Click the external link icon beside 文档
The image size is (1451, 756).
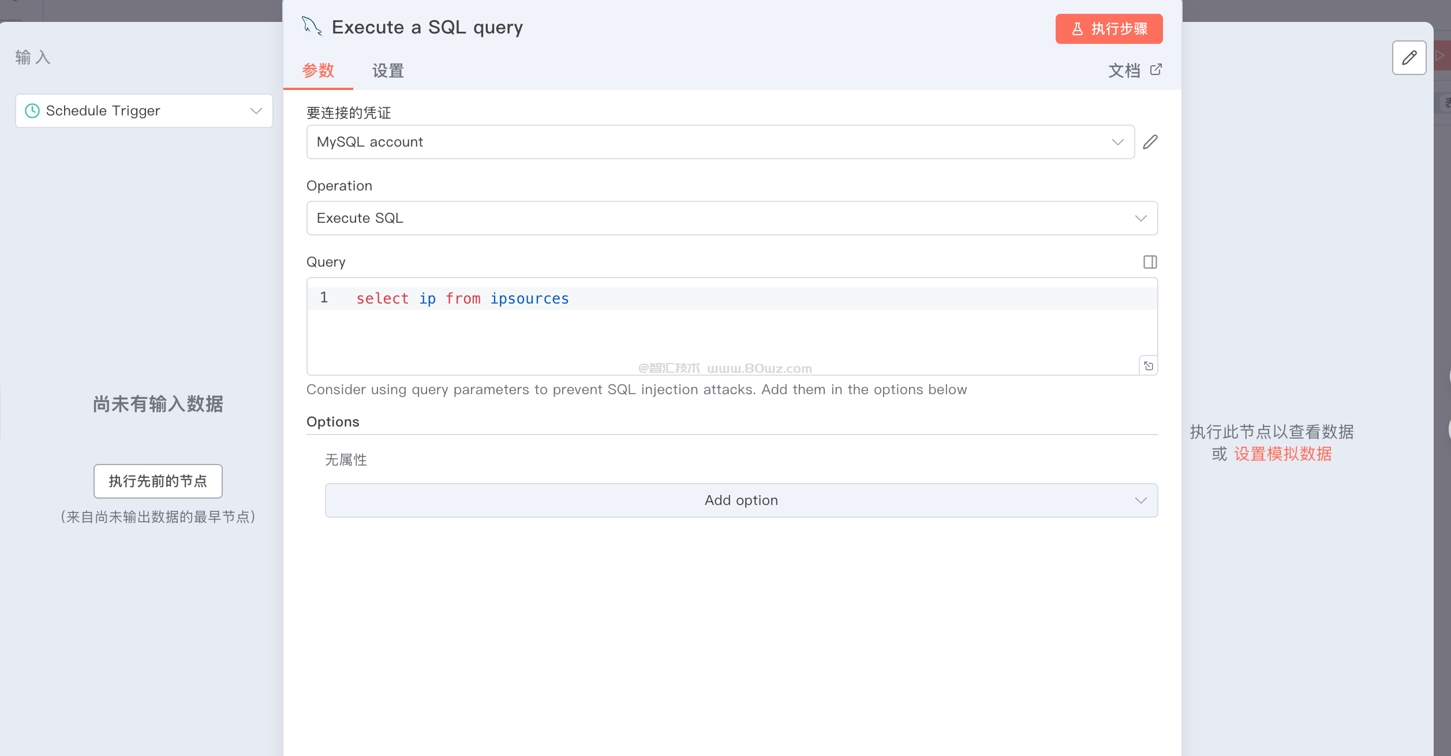(x=1155, y=70)
